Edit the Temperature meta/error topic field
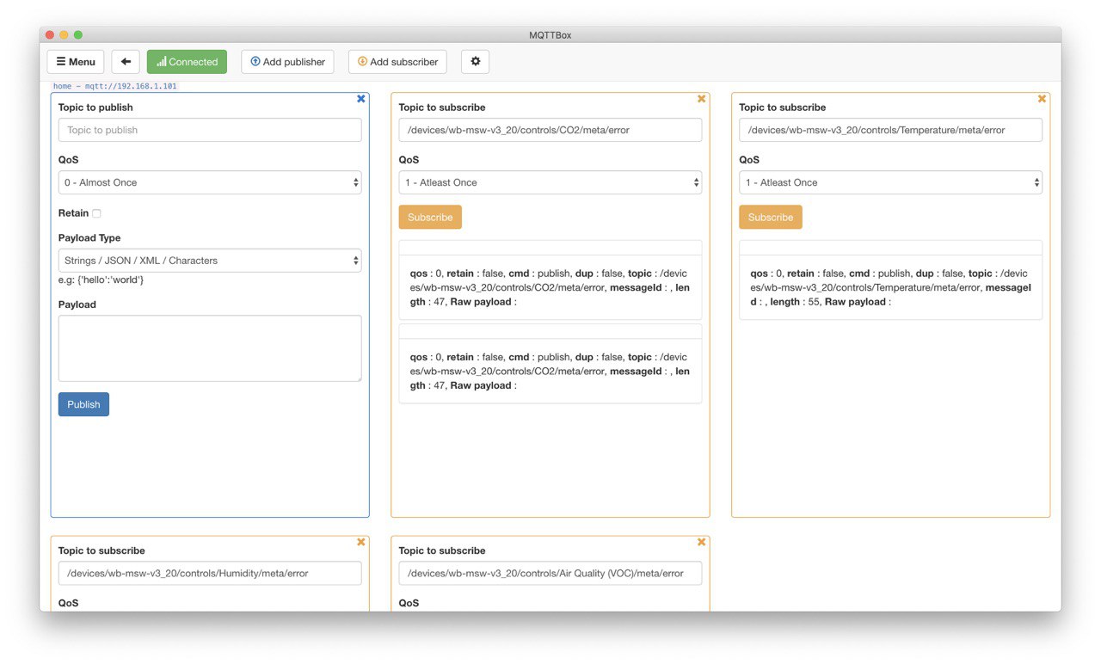The width and height of the screenshot is (1101, 664). click(x=891, y=130)
